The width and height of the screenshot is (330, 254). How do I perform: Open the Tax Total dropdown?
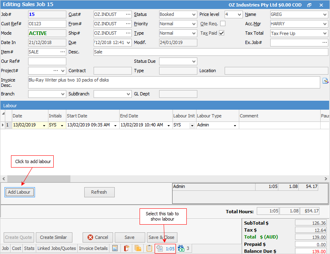[325, 33]
